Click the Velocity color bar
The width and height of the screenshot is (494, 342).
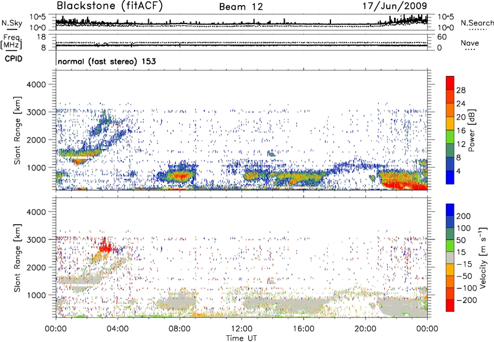point(450,257)
